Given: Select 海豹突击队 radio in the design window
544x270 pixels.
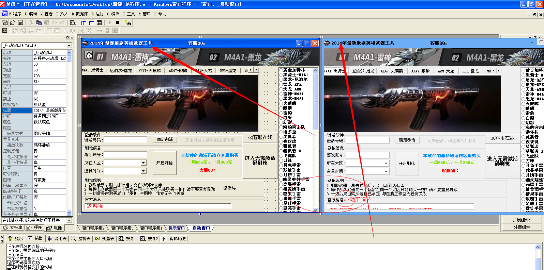Looking at the screenshot, I should [281, 127].
